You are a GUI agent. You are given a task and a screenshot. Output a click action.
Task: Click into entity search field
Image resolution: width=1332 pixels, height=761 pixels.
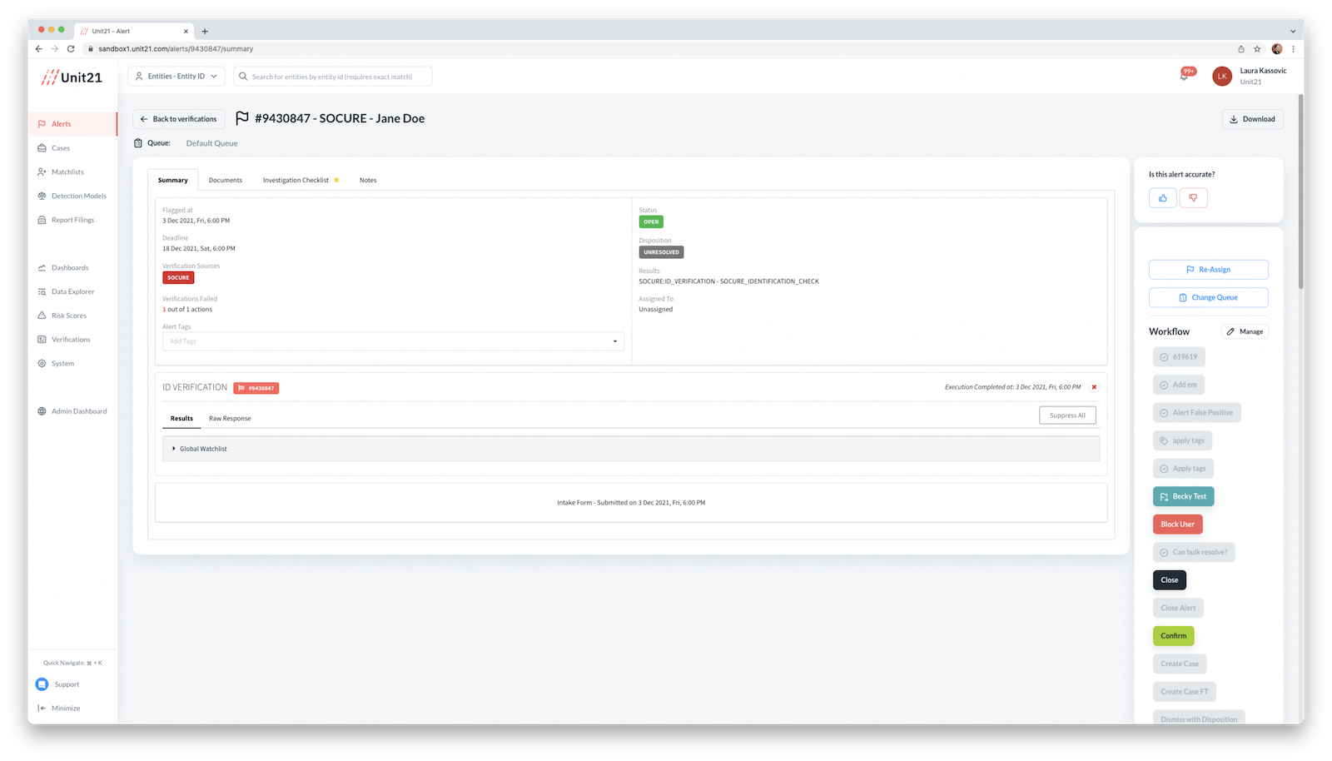tap(333, 77)
